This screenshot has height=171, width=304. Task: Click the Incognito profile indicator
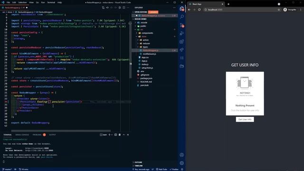pyautogui.click(x=290, y=9)
